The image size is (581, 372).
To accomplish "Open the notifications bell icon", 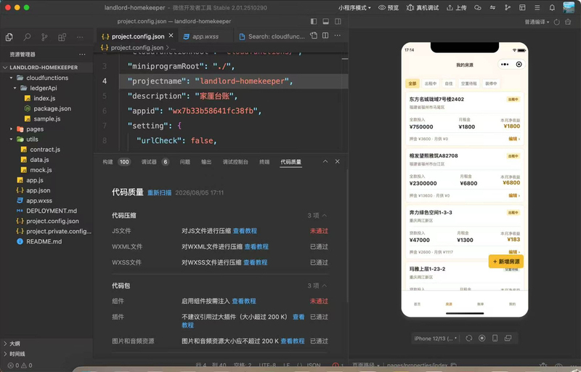I will 552,8.
